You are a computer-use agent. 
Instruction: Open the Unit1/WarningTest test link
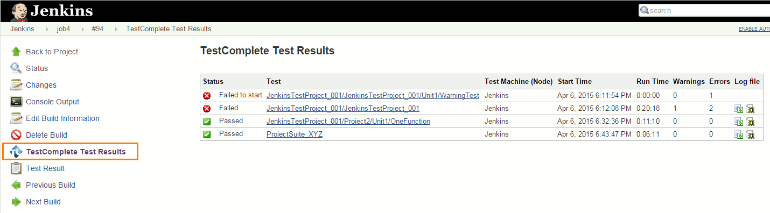pyautogui.click(x=373, y=95)
